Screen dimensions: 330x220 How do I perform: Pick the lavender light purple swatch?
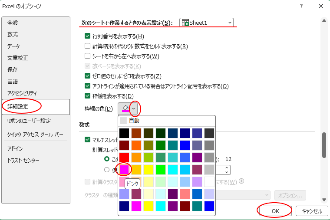tap(197, 182)
